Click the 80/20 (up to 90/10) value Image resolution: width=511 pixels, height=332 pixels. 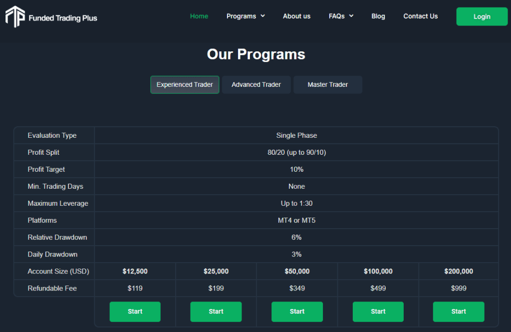click(x=296, y=152)
